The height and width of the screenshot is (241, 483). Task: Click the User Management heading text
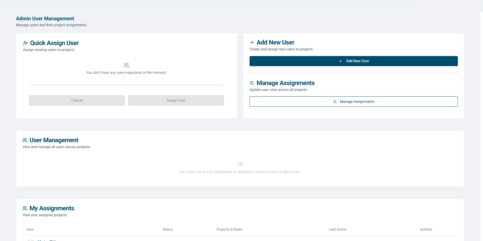click(x=54, y=140)
